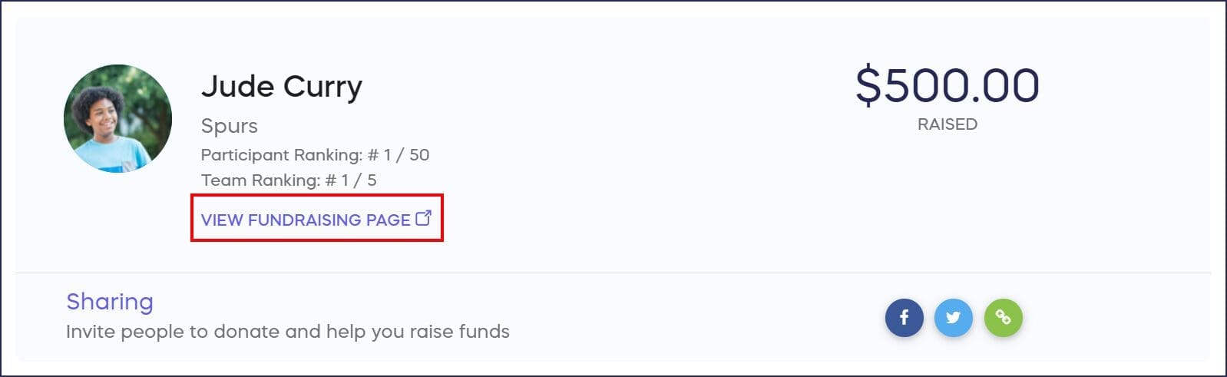The image size is (1227, 377).
Task: Click the Participant Ranking line
Action: 315,155
